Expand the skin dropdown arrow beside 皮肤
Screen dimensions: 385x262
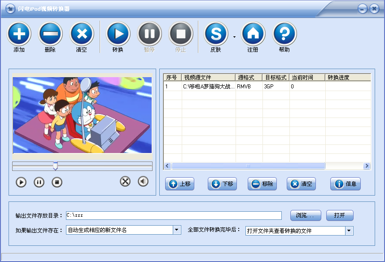(235, 37)
